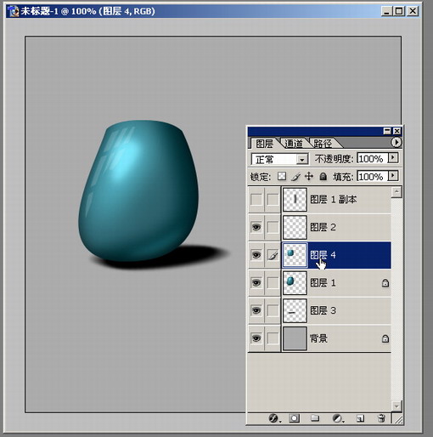Click the lock icon on 图层 1

click(x=385, y=283)
